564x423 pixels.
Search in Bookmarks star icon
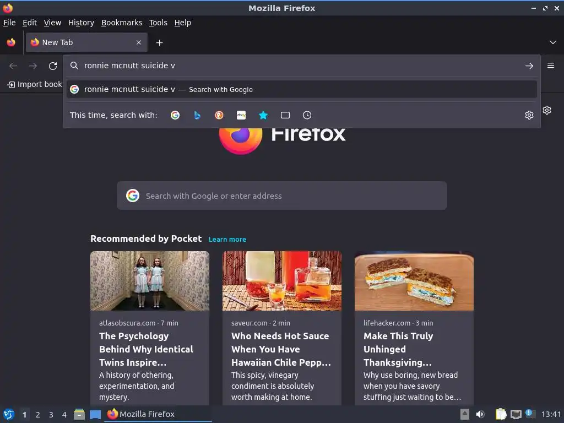pos(263,115)
